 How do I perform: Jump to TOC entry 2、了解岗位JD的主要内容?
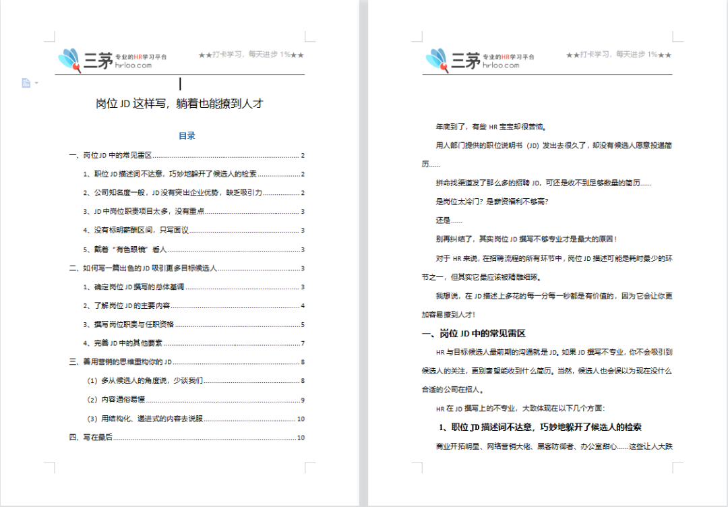pos(193,305)
